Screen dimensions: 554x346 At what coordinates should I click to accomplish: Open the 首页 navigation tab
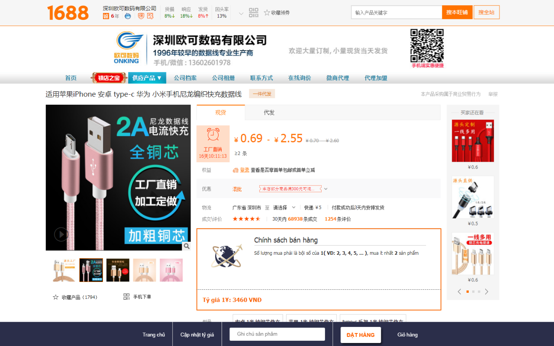click(71, 78)
